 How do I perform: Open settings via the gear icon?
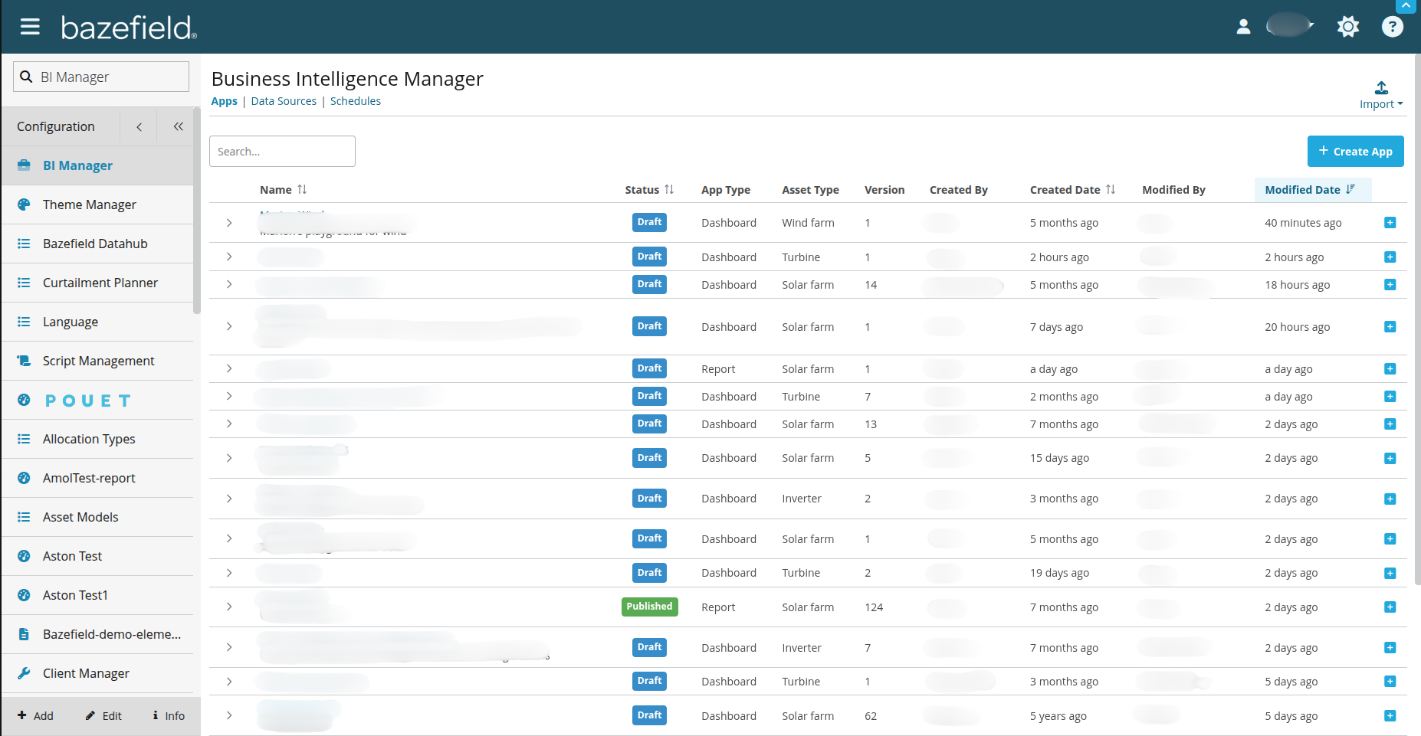tap(1347, 27)
